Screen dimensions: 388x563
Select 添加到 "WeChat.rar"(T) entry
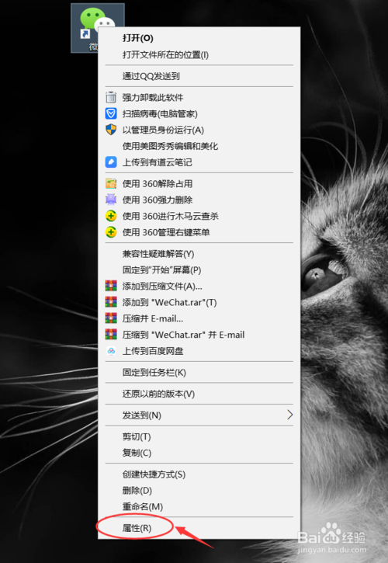click(x=199, y=302)
